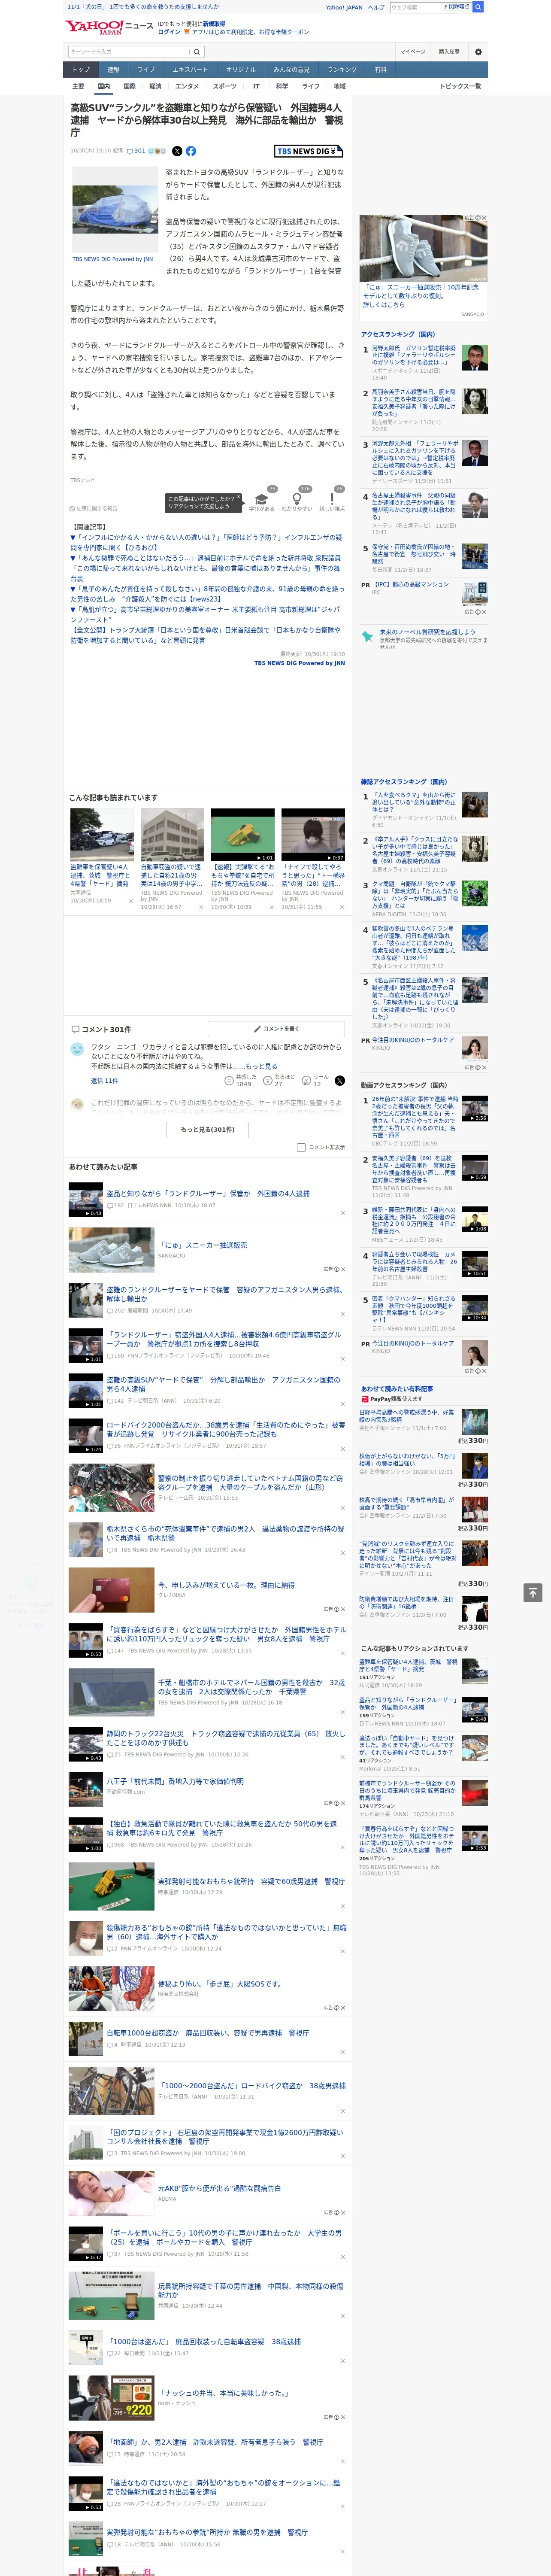Share the article on Facebook
551x2576 pixels.
pos(190,151)
